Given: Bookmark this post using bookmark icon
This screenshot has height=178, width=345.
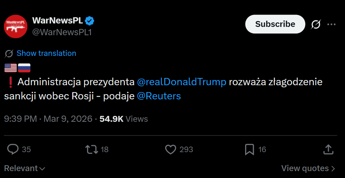Looking at the screenshot, I should click(250, 149).
